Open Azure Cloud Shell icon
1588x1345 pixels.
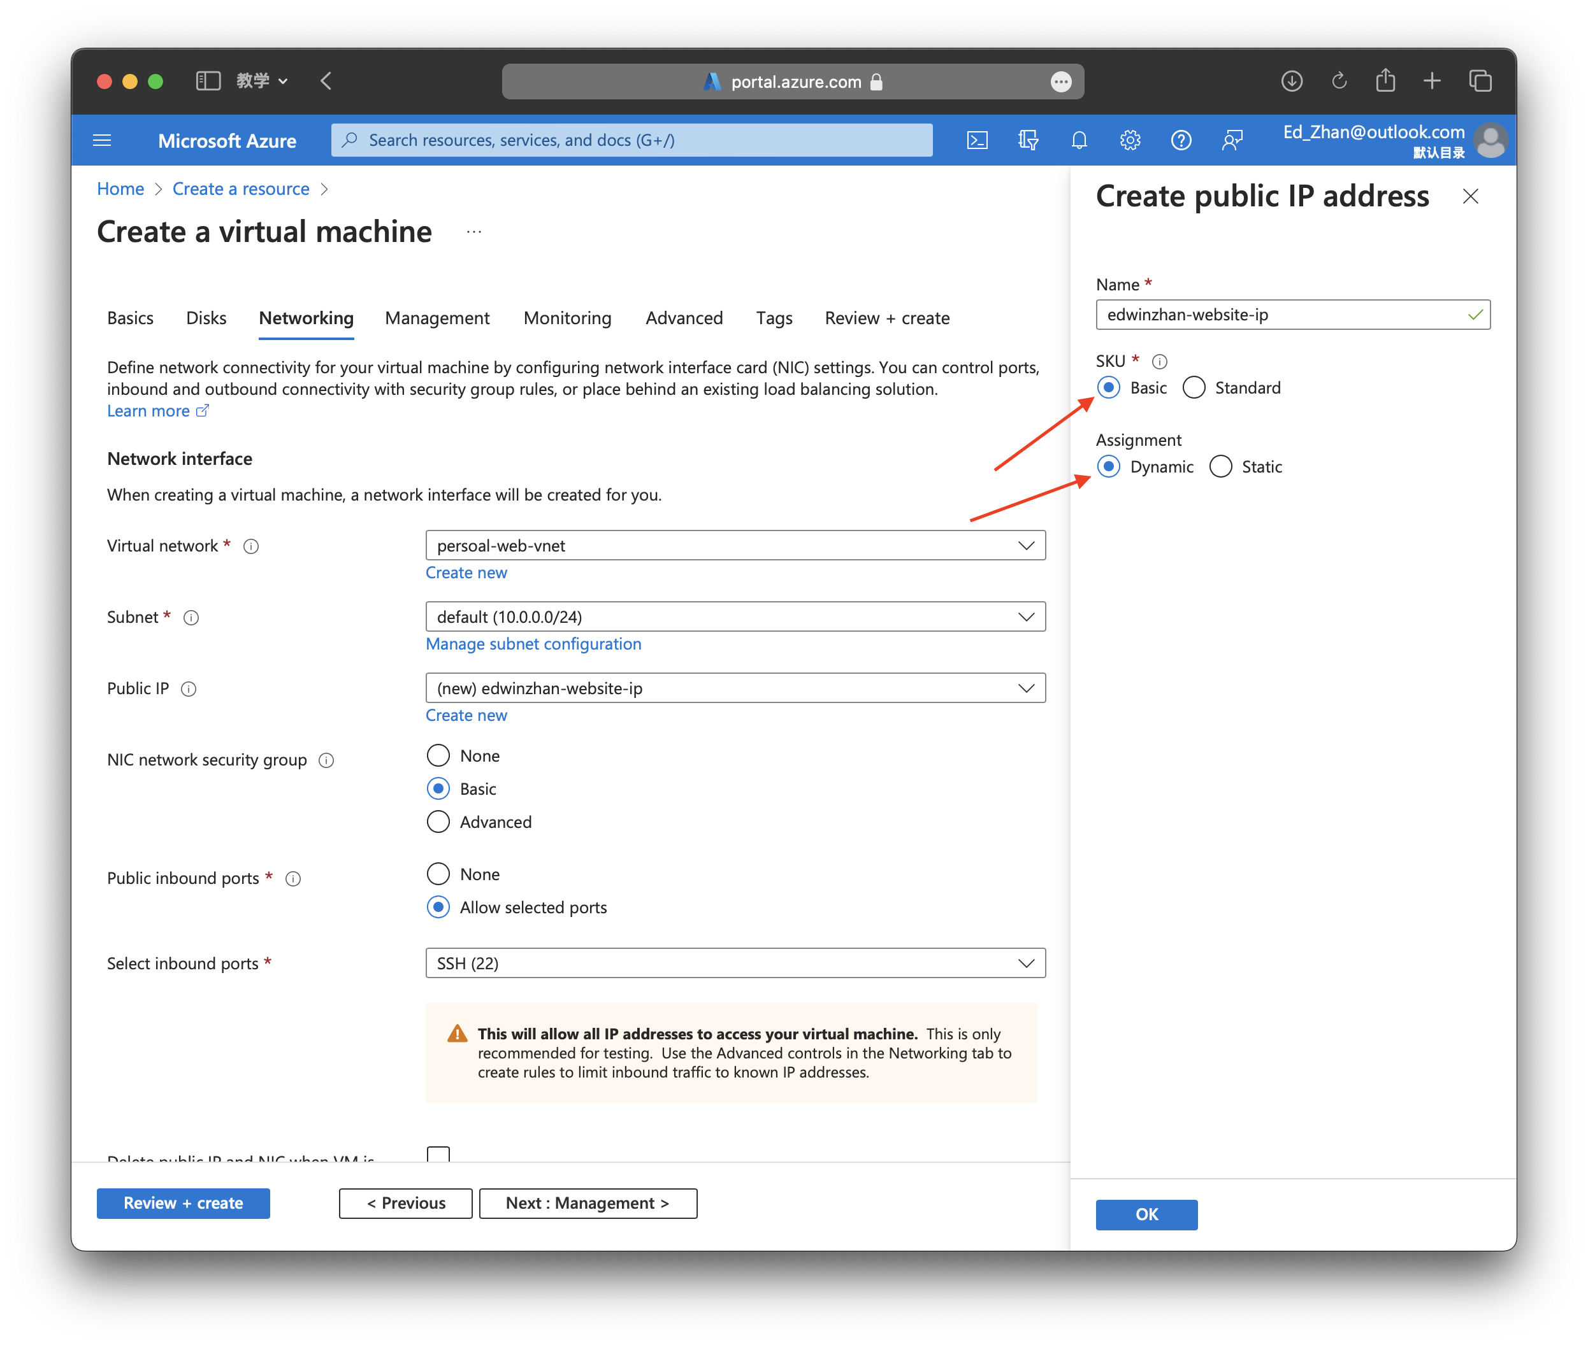point(977,140)
